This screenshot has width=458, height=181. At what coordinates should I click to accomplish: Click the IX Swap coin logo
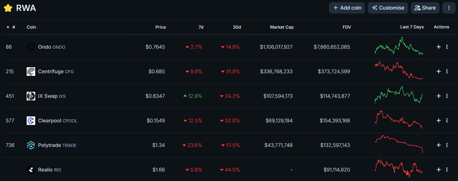31,96
